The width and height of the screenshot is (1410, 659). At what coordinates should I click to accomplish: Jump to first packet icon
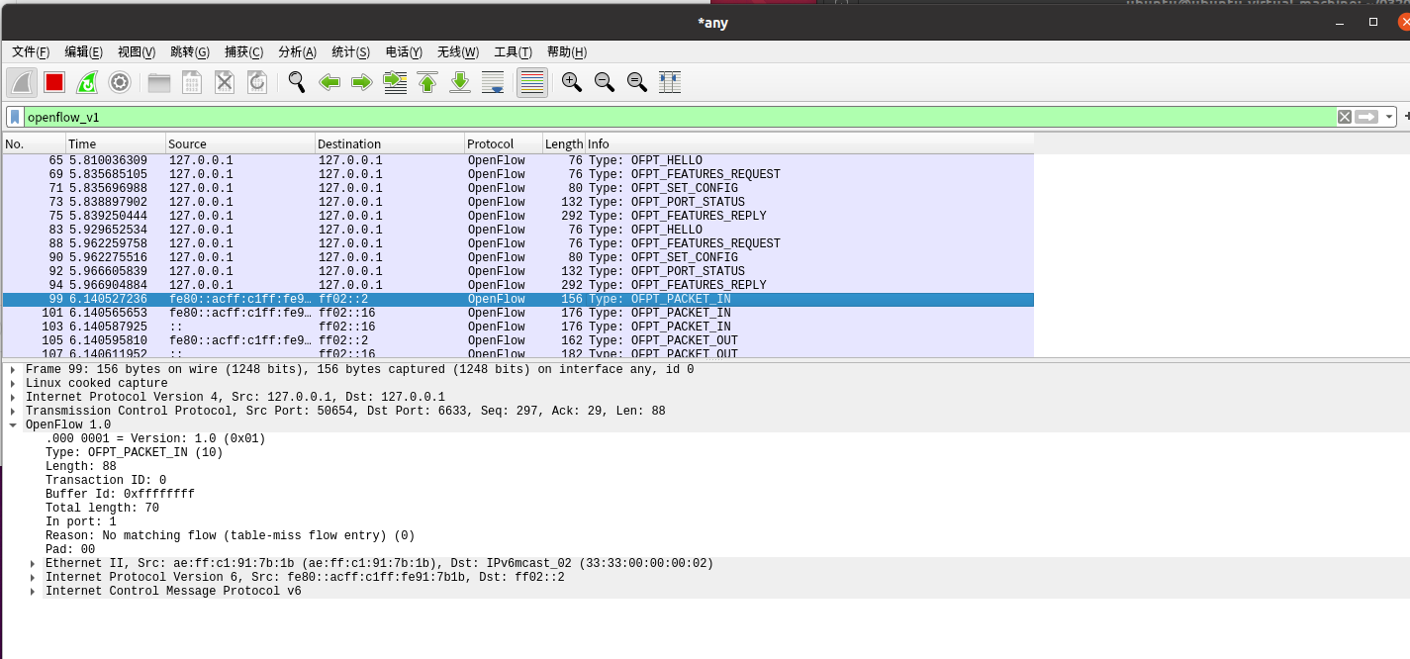[x=427, y=82]
